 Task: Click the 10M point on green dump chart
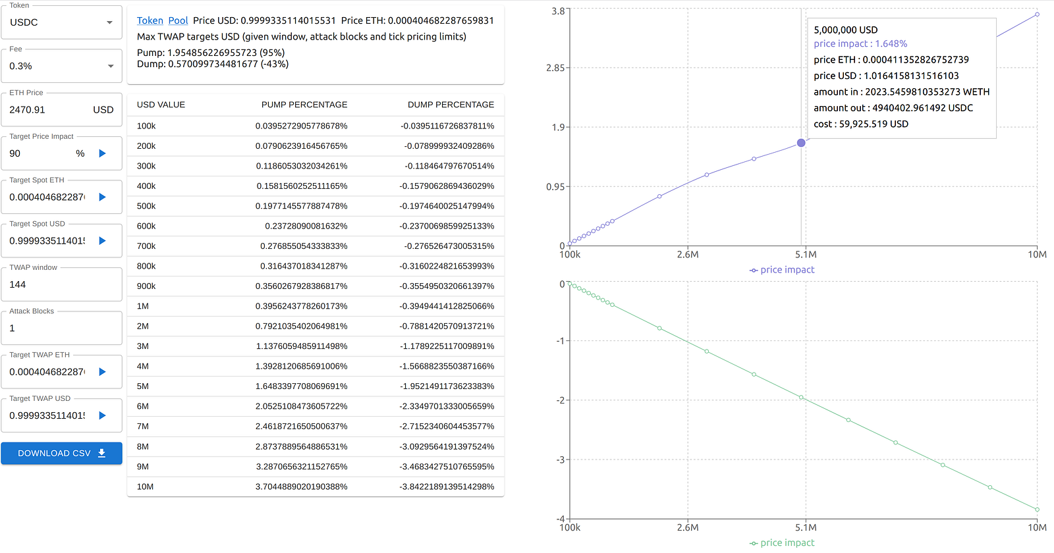point(1037,510)
